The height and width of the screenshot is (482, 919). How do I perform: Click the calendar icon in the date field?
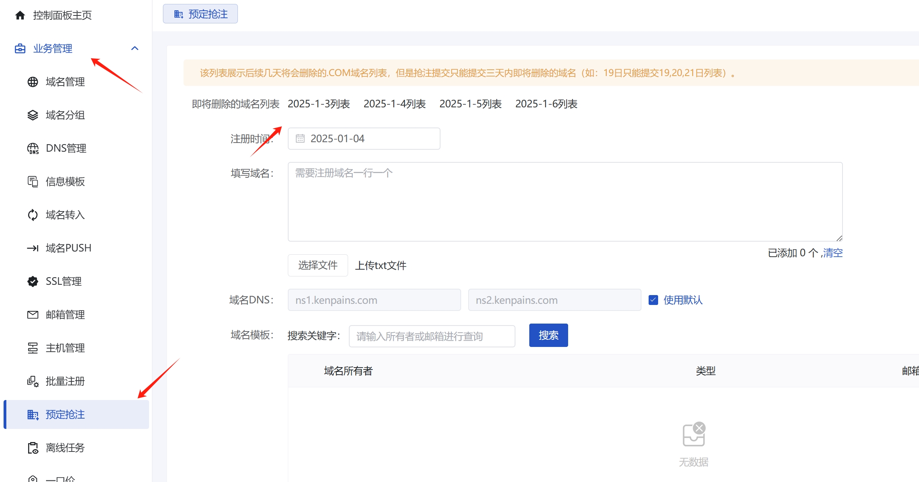(x=300, y=139)
